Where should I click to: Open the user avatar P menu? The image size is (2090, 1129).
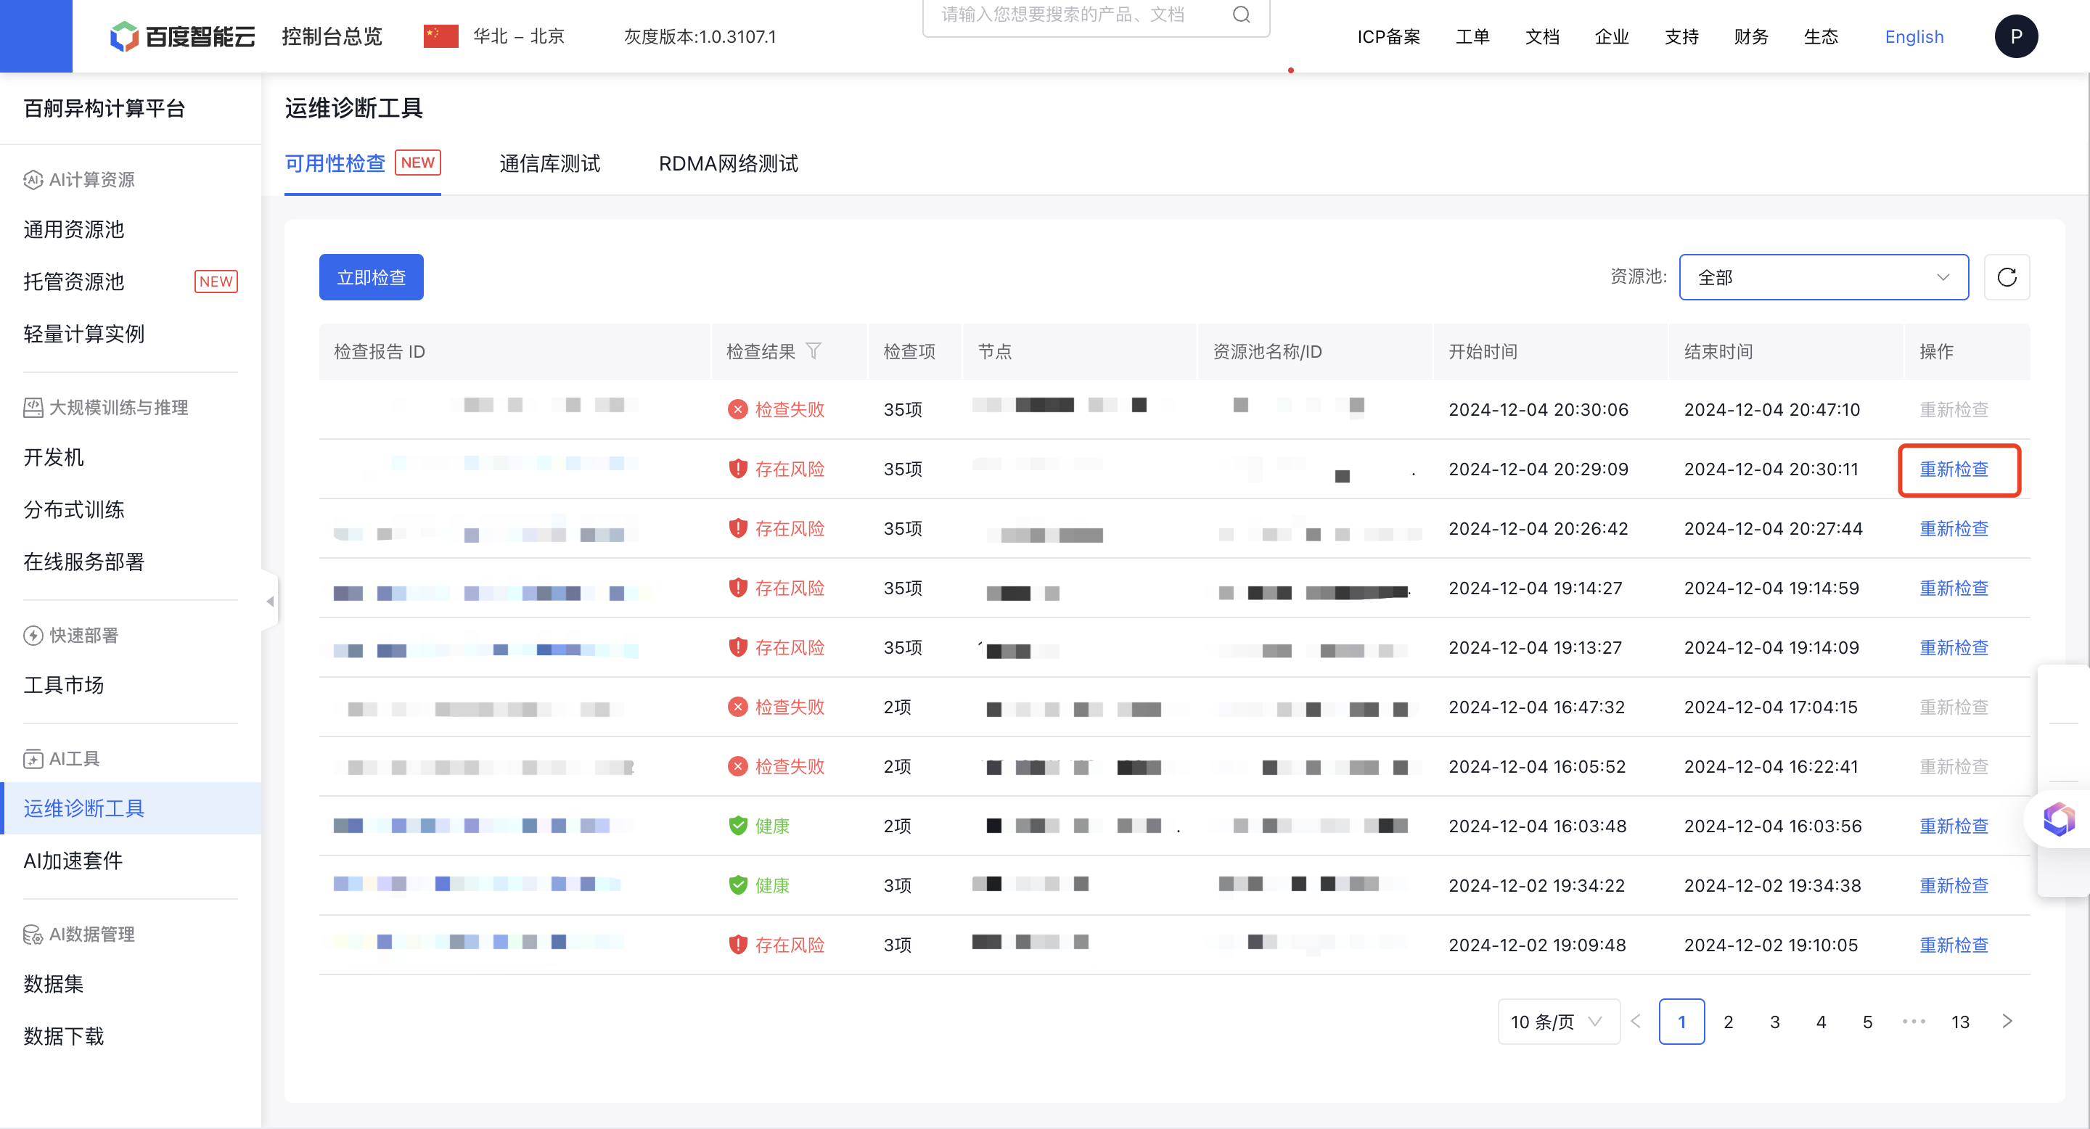click(x=2016, y=36)
